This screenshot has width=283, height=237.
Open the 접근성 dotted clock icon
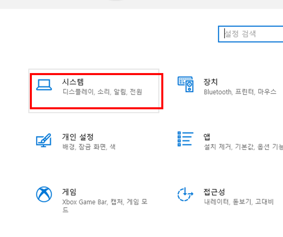[x=185, y=194]
